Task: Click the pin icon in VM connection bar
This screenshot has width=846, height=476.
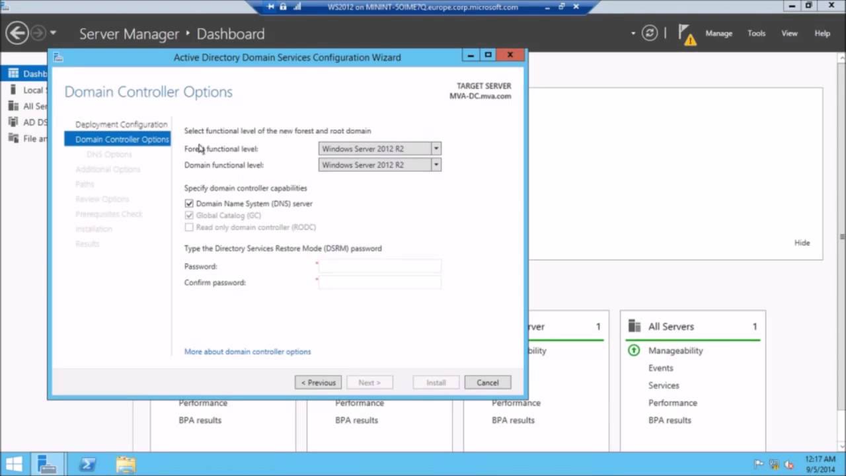Action: coord(271,7)
